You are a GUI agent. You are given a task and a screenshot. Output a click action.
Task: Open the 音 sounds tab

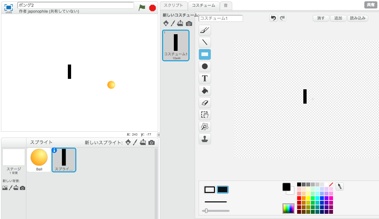[x=226, y=6]
